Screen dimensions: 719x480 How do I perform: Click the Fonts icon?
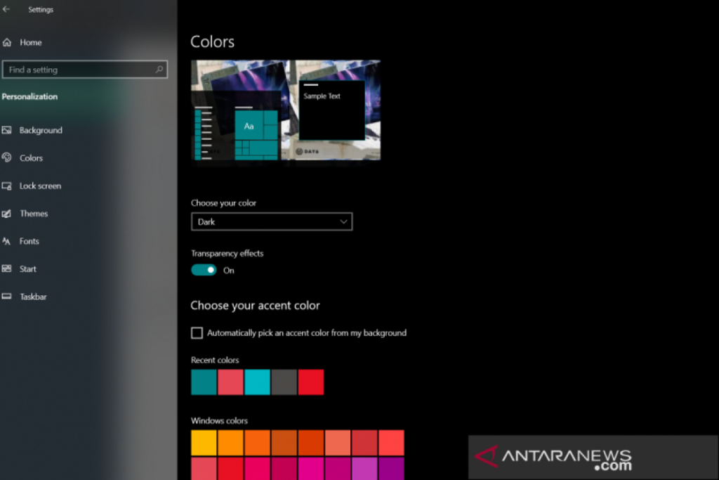(x=7, y=241)
